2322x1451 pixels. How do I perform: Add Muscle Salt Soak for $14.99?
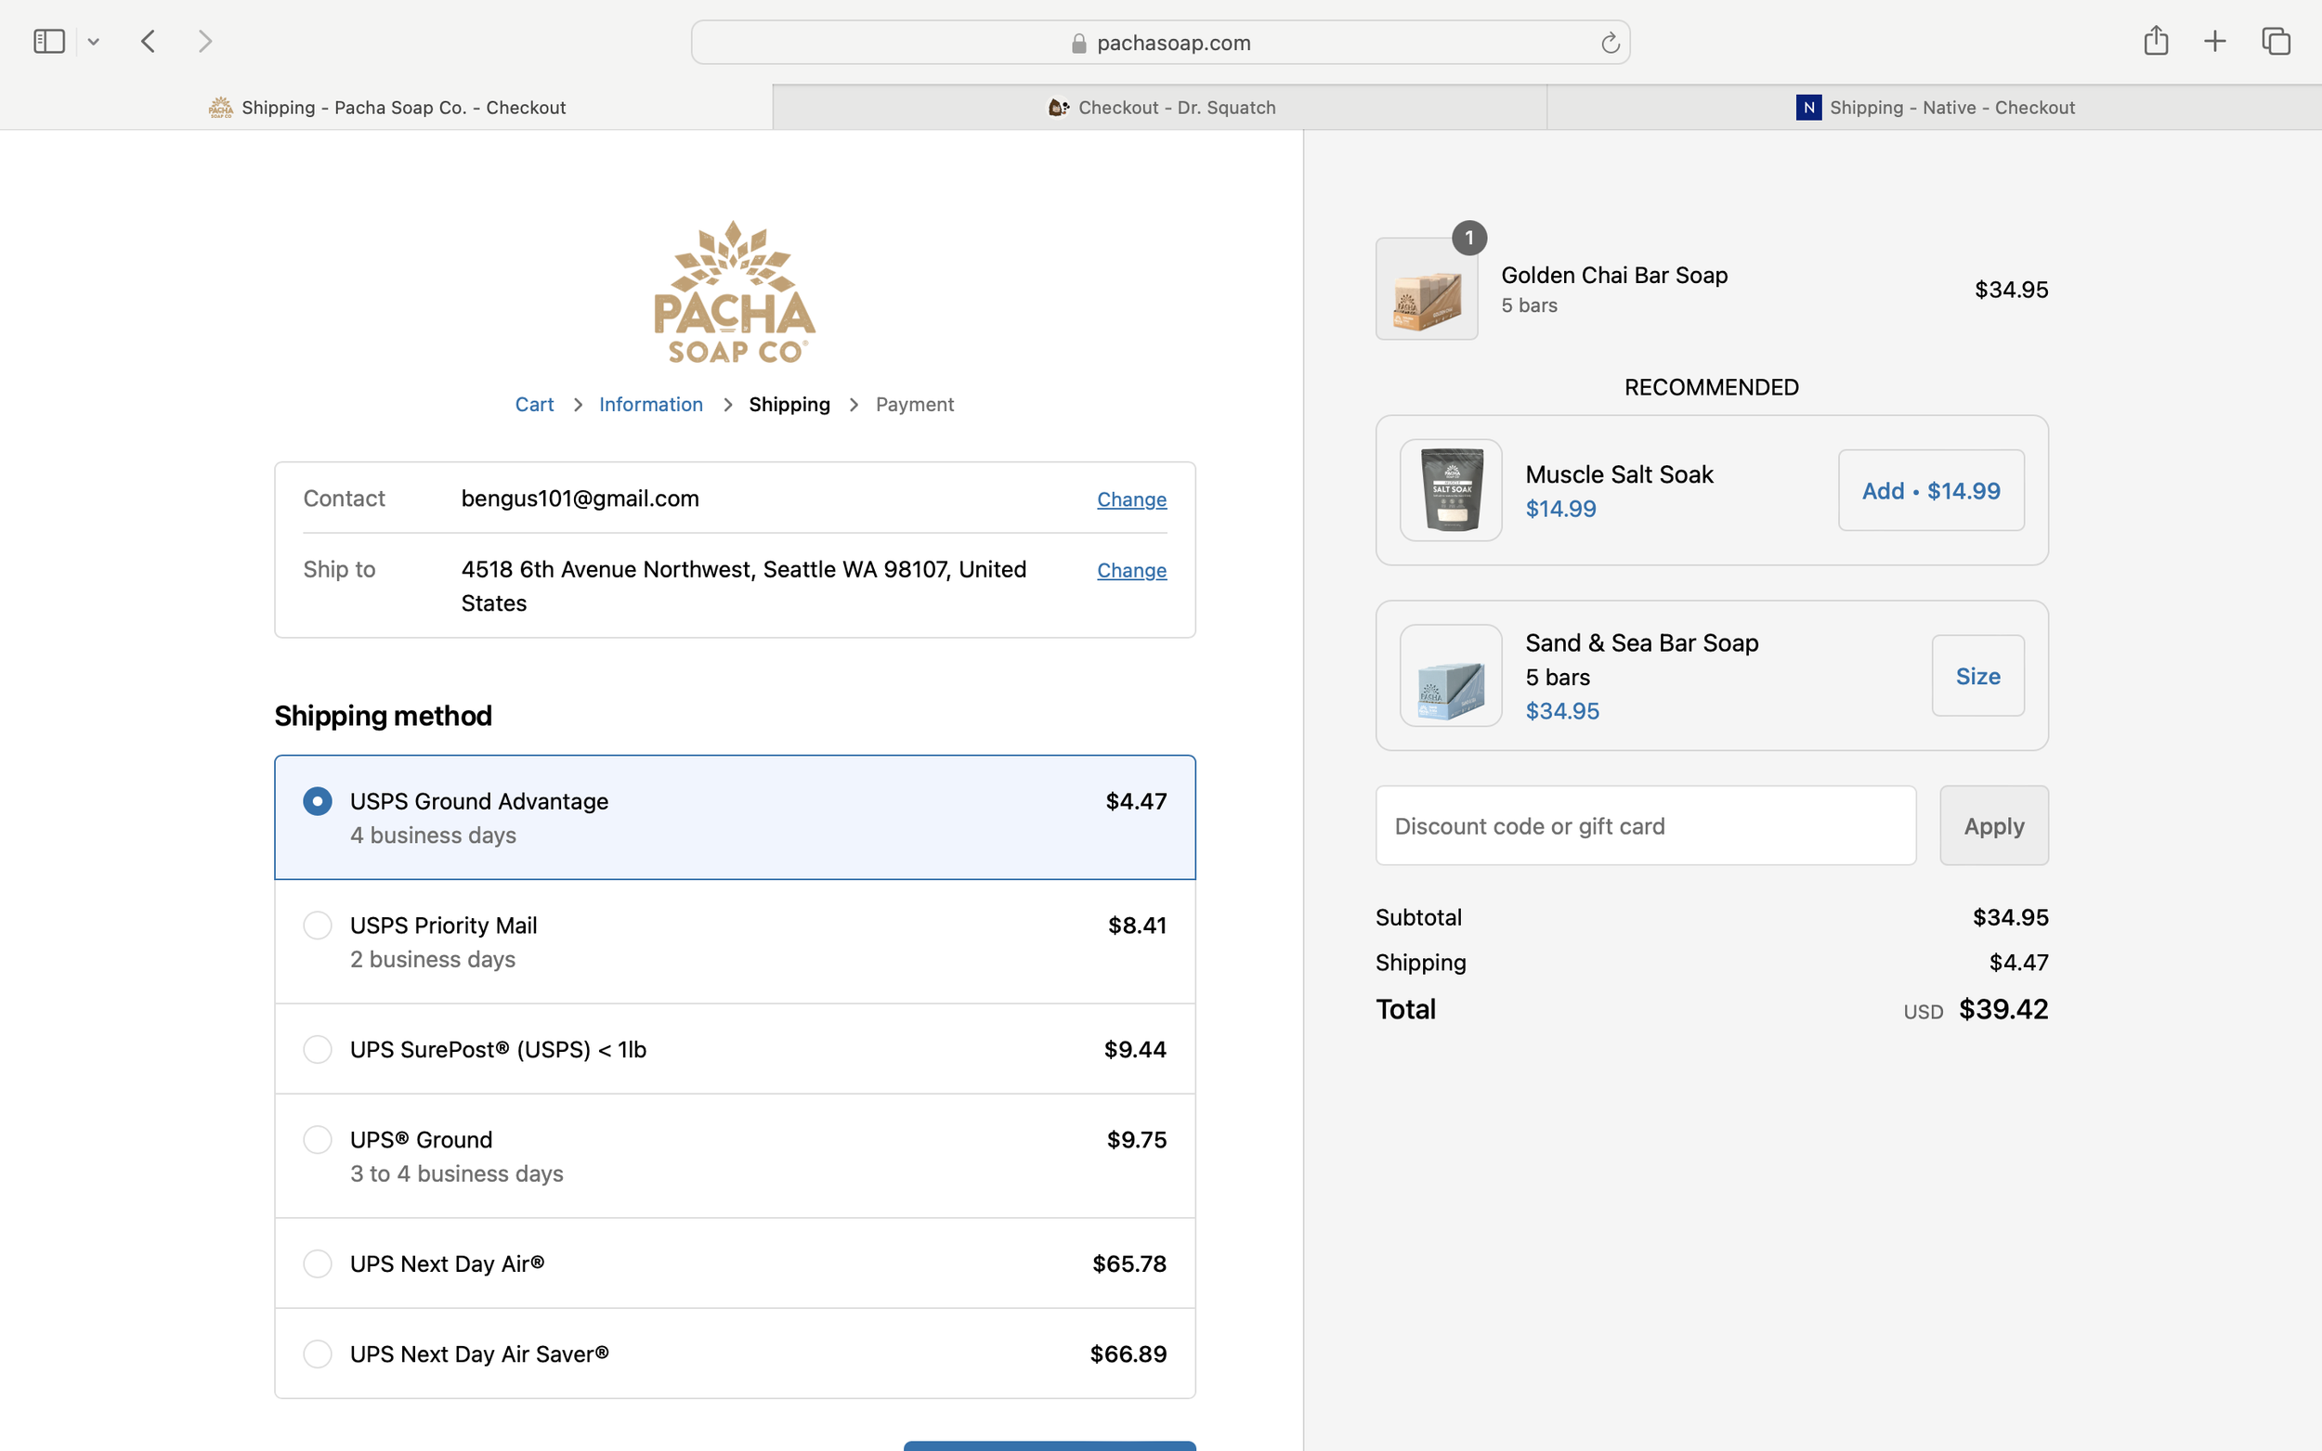pos(1930,490)
